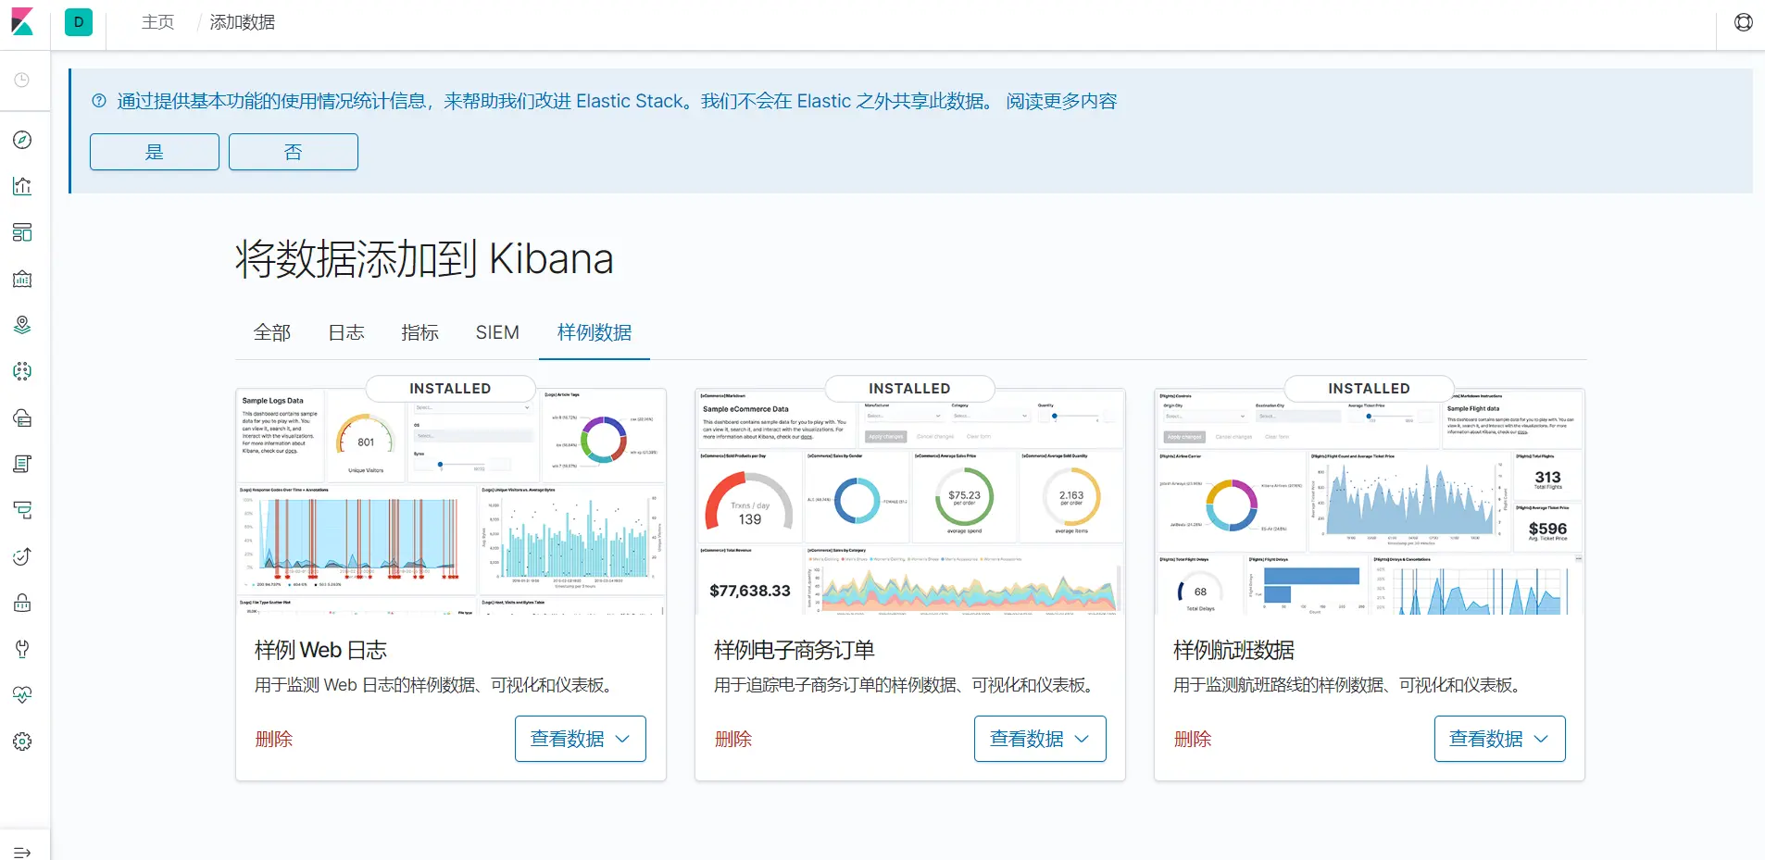This screenshot has width=1765, height=860.
Task: Click the INSTALLED badge on 电子商务订单 card
Action: [x=909, y=389]
